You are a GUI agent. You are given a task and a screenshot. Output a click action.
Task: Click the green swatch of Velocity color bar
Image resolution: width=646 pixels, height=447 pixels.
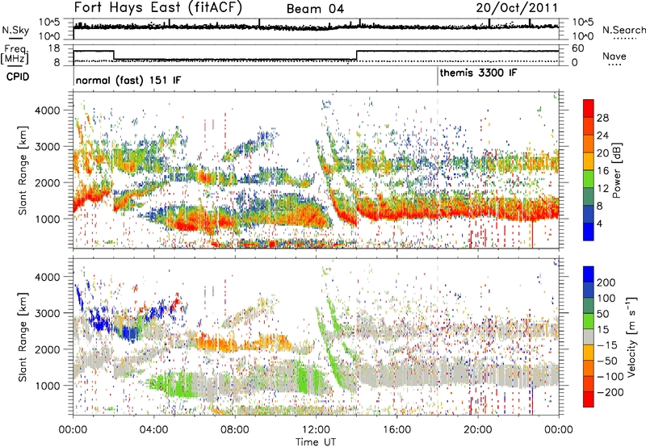point(589,321)
